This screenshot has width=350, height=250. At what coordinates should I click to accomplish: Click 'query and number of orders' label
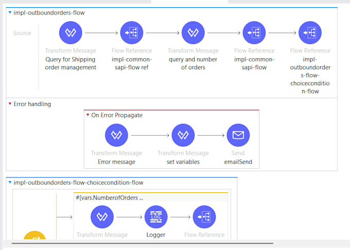pyautogui.click(x=193, y=63)
